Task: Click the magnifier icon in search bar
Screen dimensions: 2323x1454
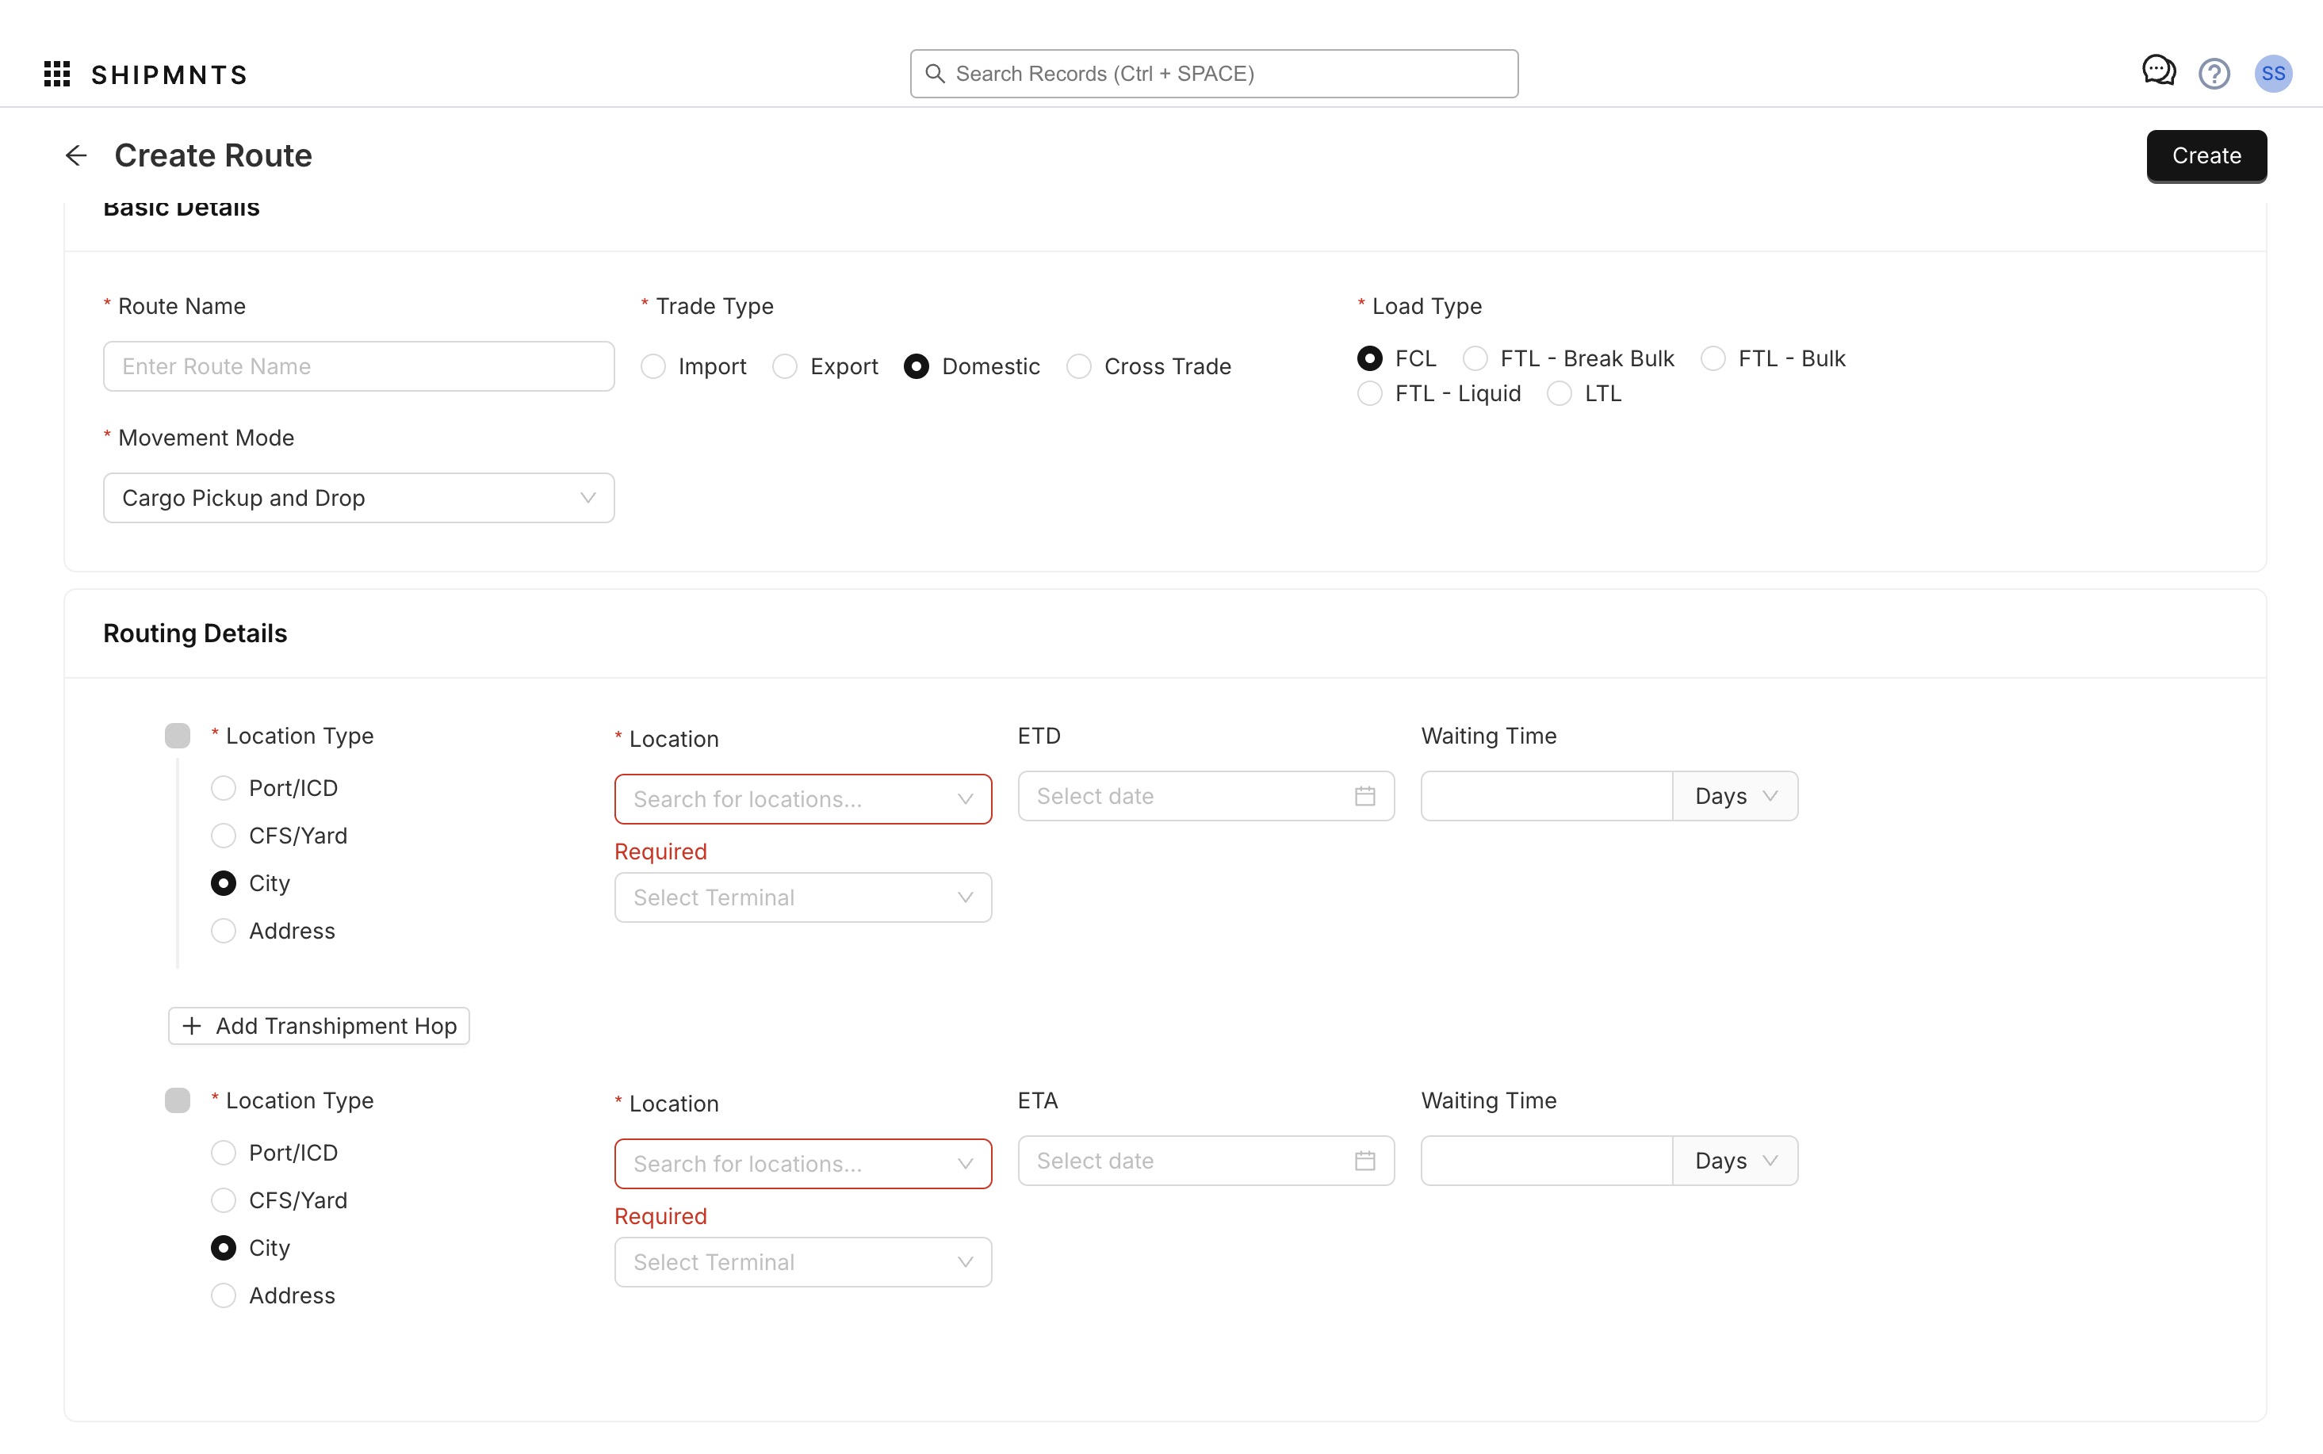Action: point(935,74)
